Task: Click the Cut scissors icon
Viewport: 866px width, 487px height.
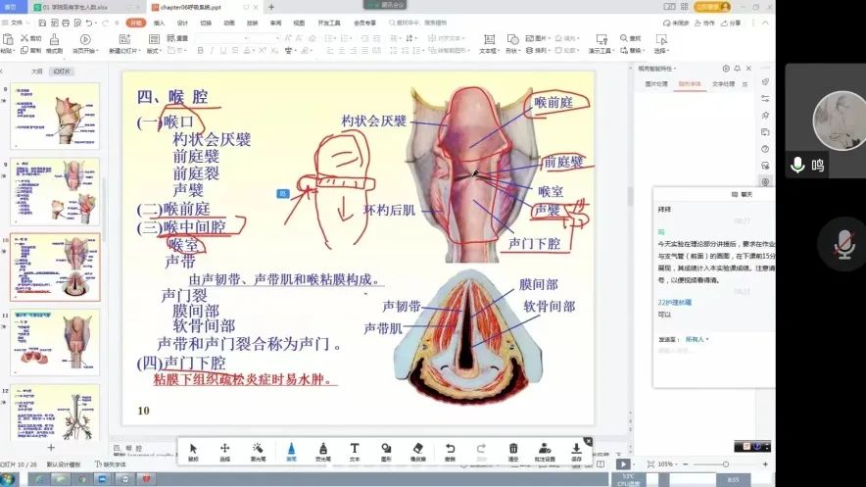Action: pos(24,38)
